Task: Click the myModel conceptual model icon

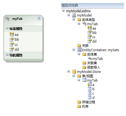Action: point(74,15)
